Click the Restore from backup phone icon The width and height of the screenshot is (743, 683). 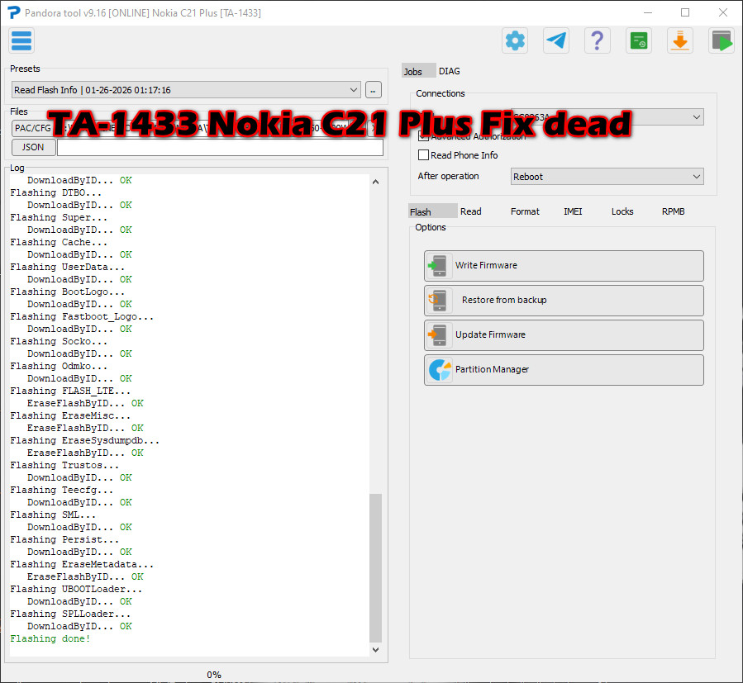[438, 301]
